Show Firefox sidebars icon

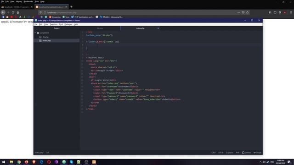pyautogui.click(x=275, y=12)
